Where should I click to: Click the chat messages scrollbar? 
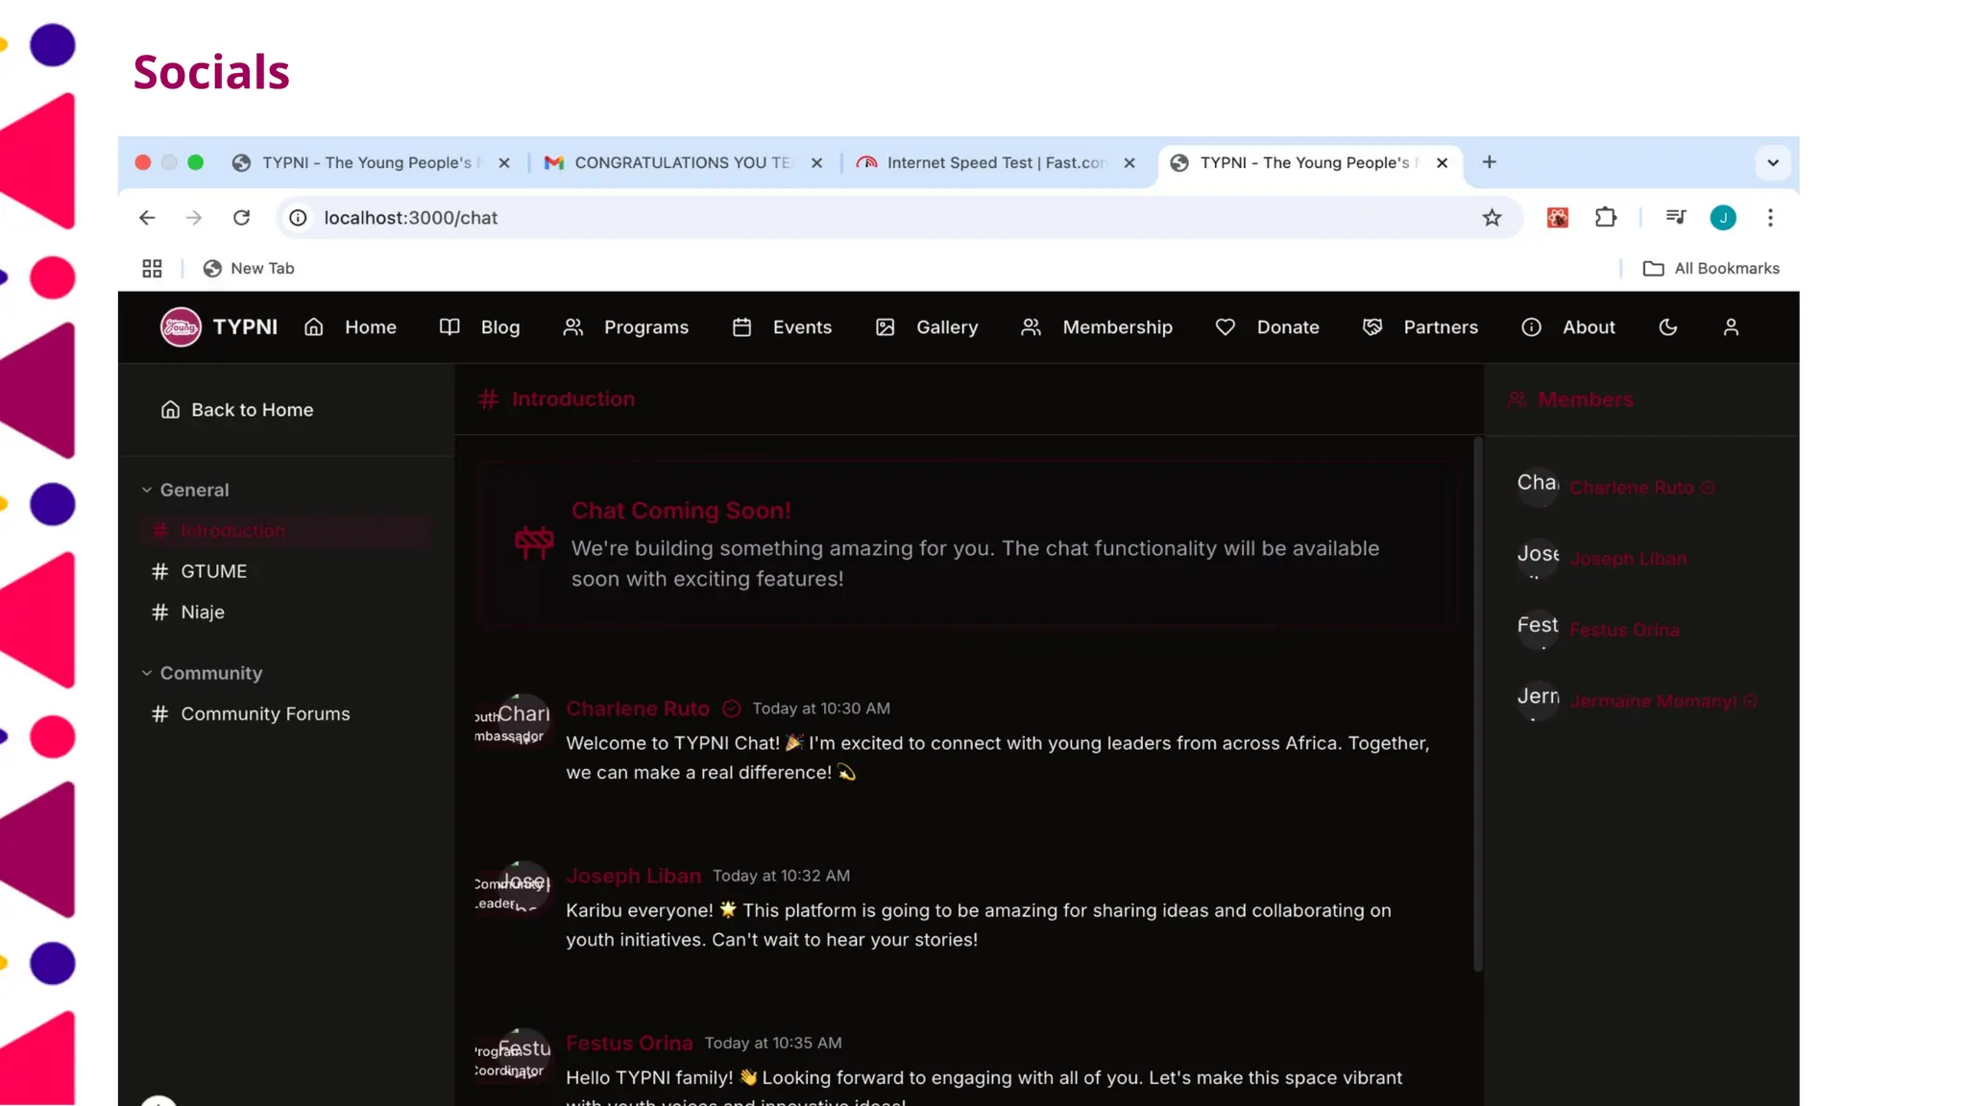pyautogui.click(x=1478, y=706)
